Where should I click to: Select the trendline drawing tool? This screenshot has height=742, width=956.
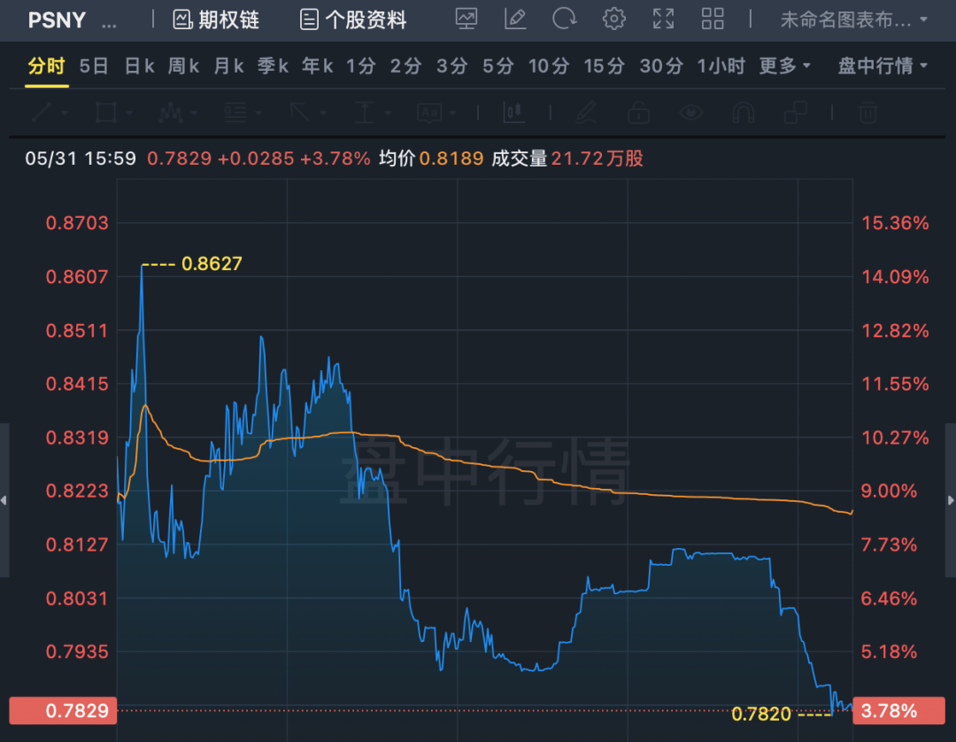(x=42, y=113)
